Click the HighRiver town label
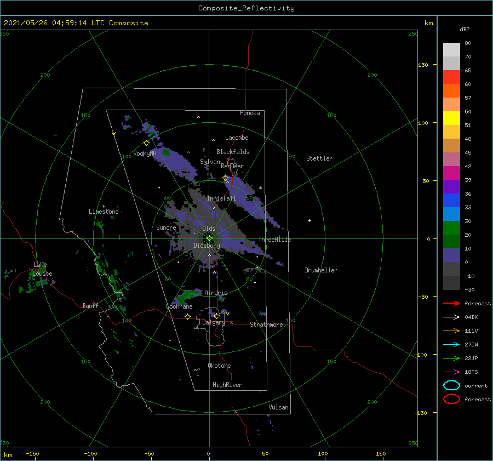Image resolution: width=493 pixels, height=461 pixels. [227, 385]
